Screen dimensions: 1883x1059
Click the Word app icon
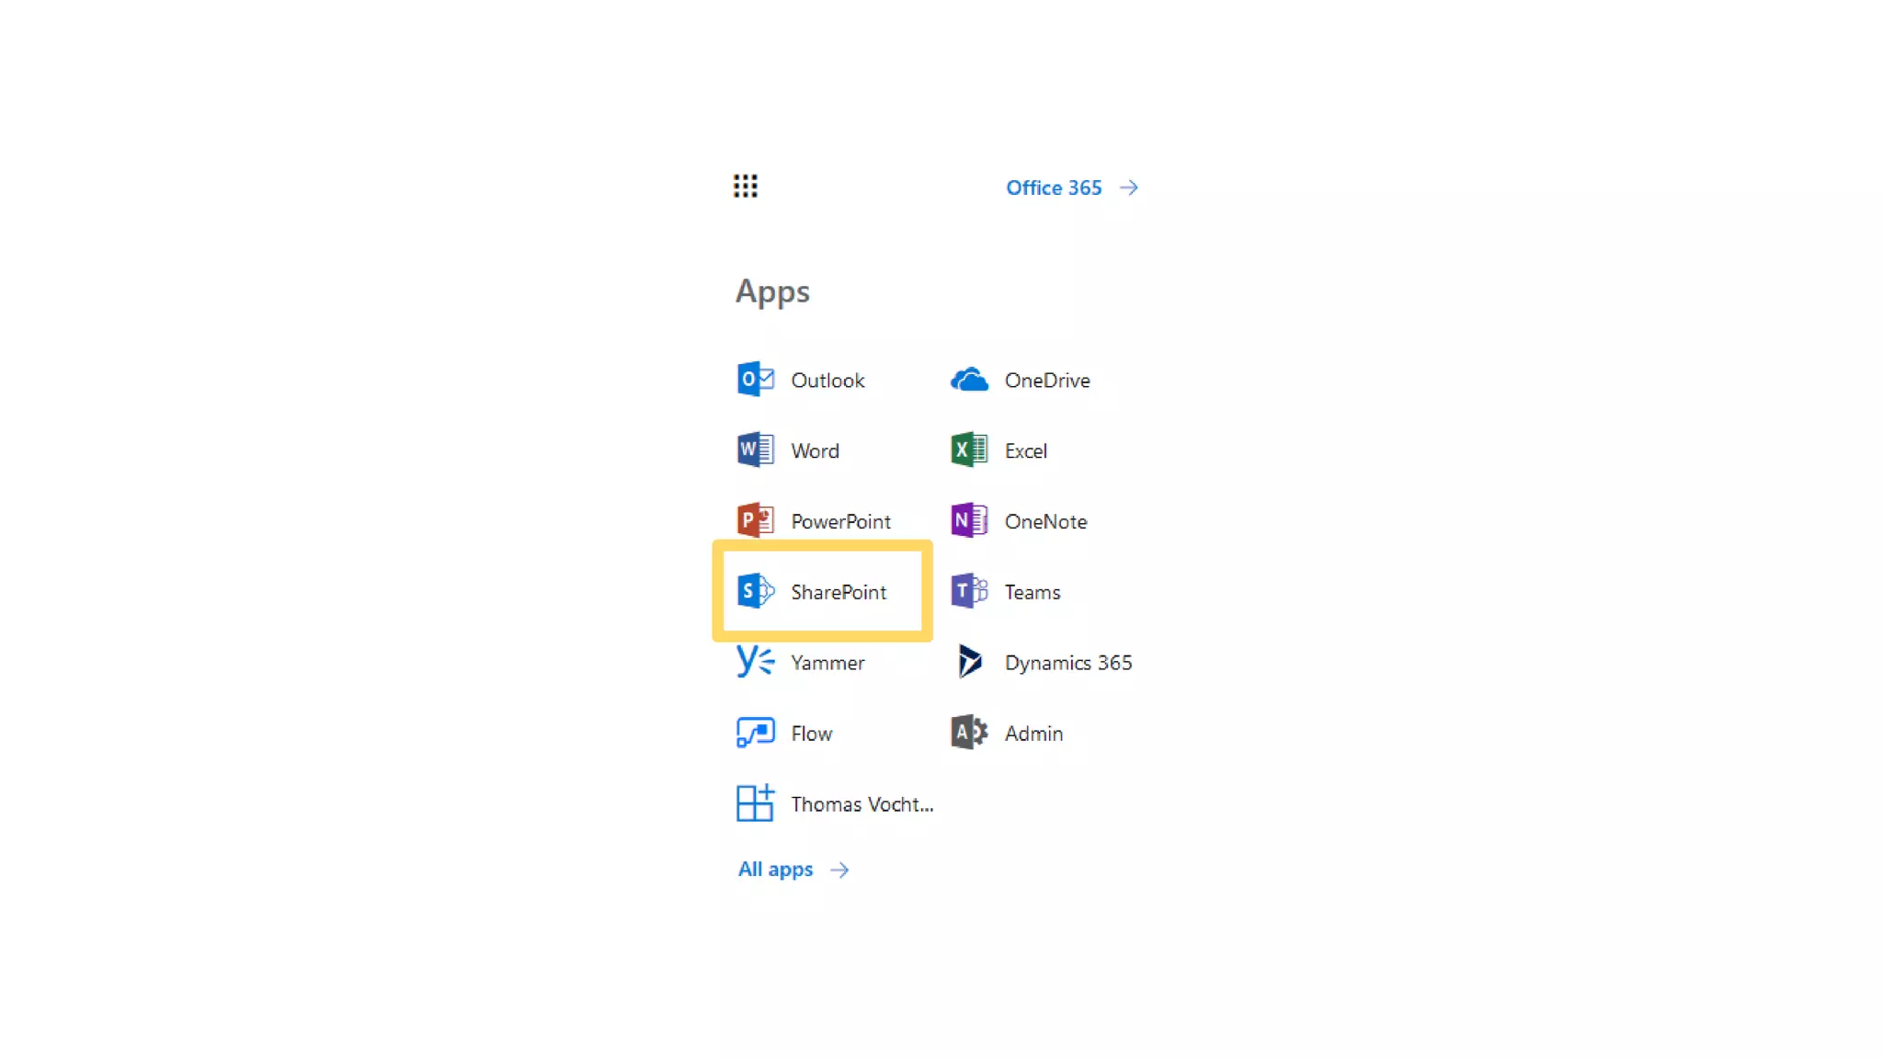(755, 450)
